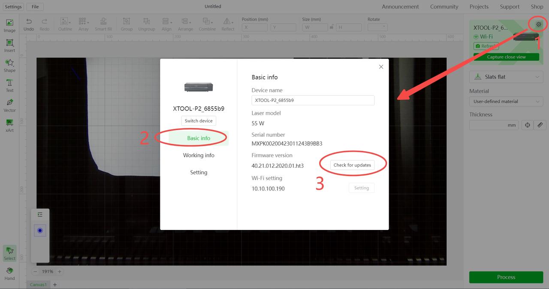This screenshot has height=289, width=549.
Task: Click Check for updates button
Action: click(352, 165)
